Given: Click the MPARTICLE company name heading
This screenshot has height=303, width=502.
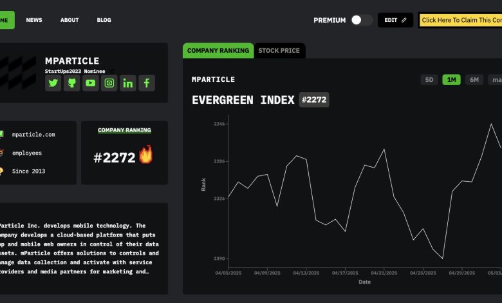Looking at the screenshot, I should tap(72, 61).
